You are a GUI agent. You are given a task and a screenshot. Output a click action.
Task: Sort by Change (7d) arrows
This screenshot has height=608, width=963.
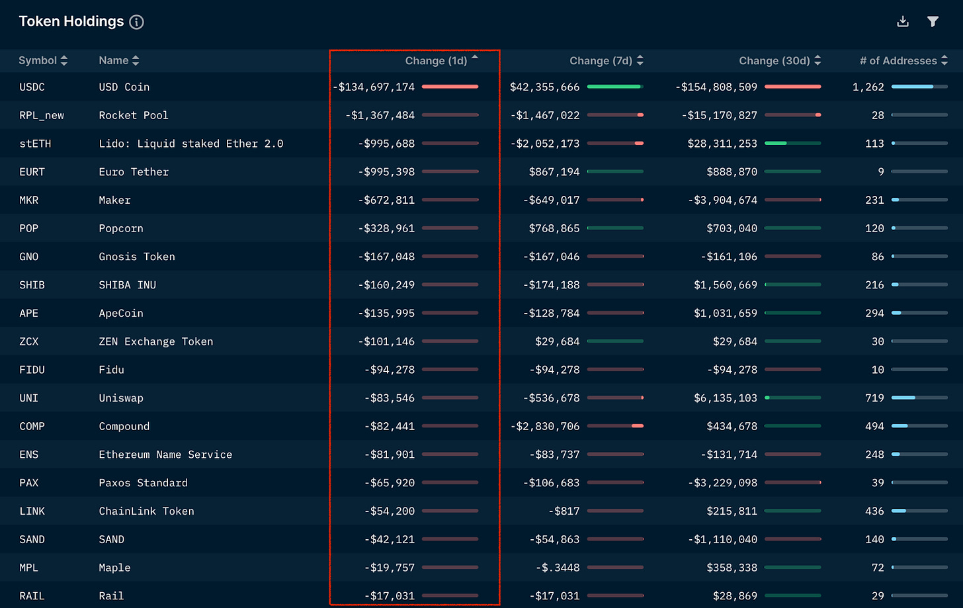(640, 61)
